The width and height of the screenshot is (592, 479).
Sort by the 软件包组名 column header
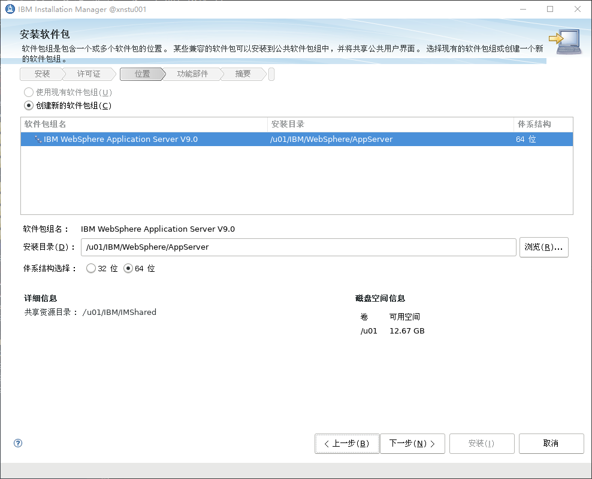144,125
